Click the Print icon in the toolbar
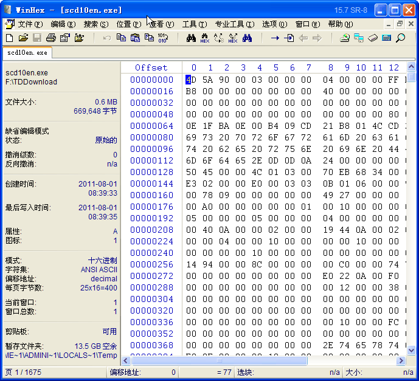 pyautogui.click(x=51, y=38)
